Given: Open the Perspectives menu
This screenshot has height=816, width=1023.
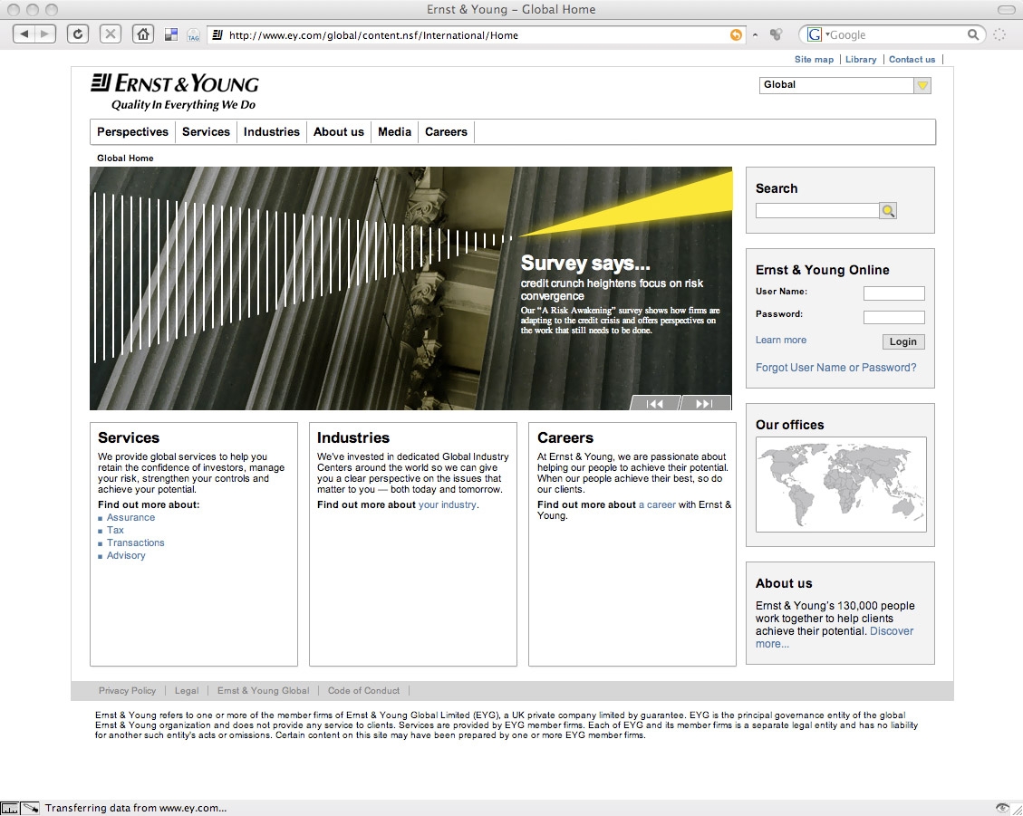Looking at the screenshot, I should point(132,131).
